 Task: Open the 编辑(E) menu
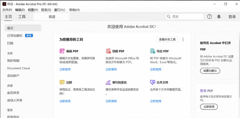click(20, 10)
